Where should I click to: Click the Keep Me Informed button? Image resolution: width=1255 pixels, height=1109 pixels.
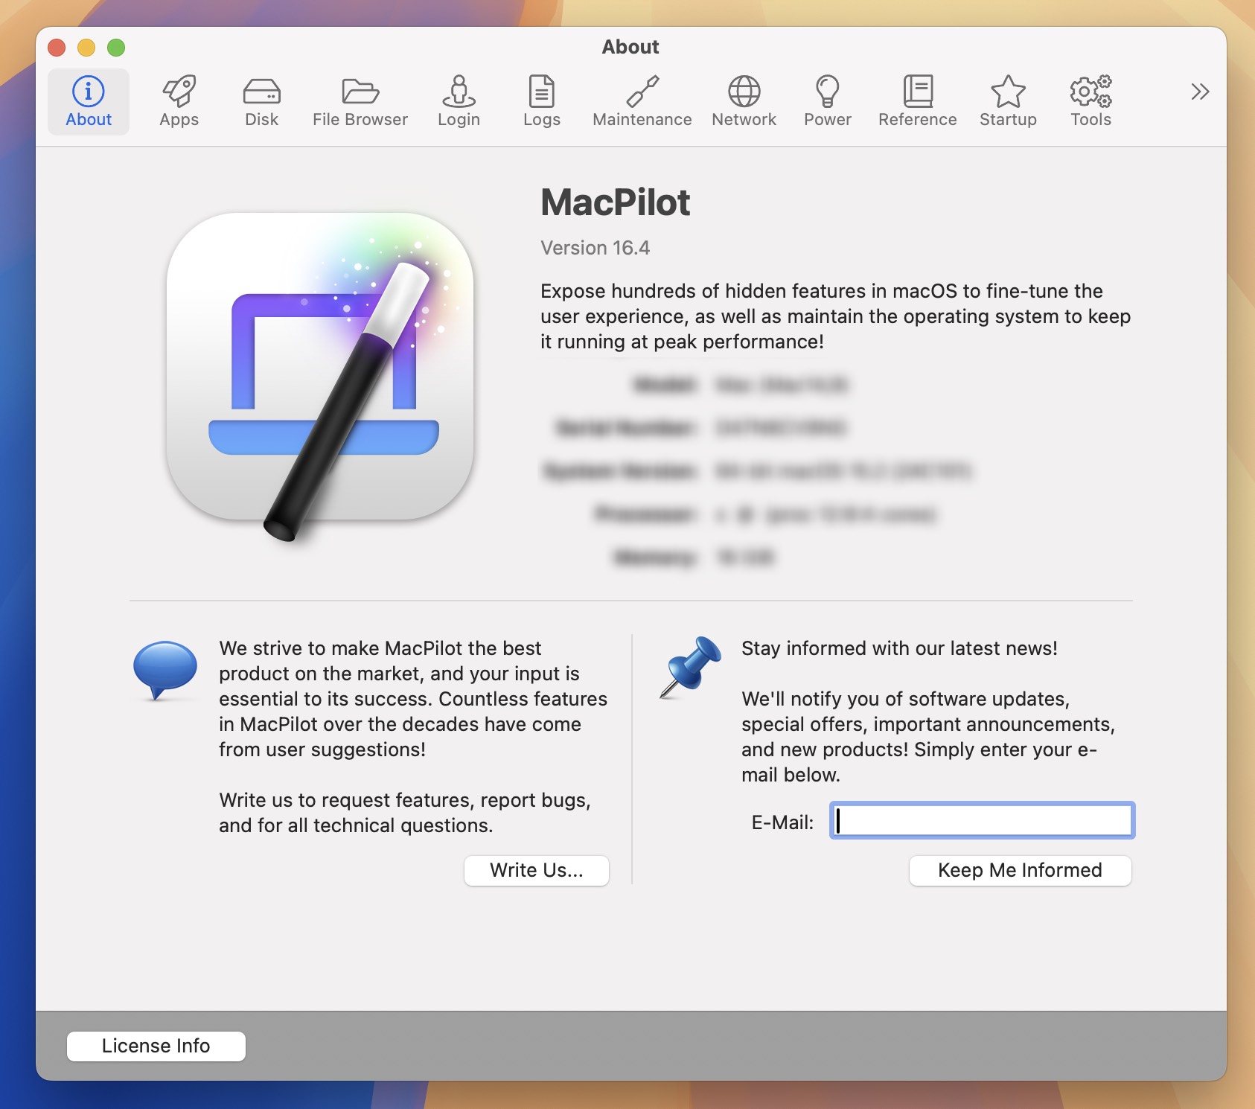click(1020, 870)
